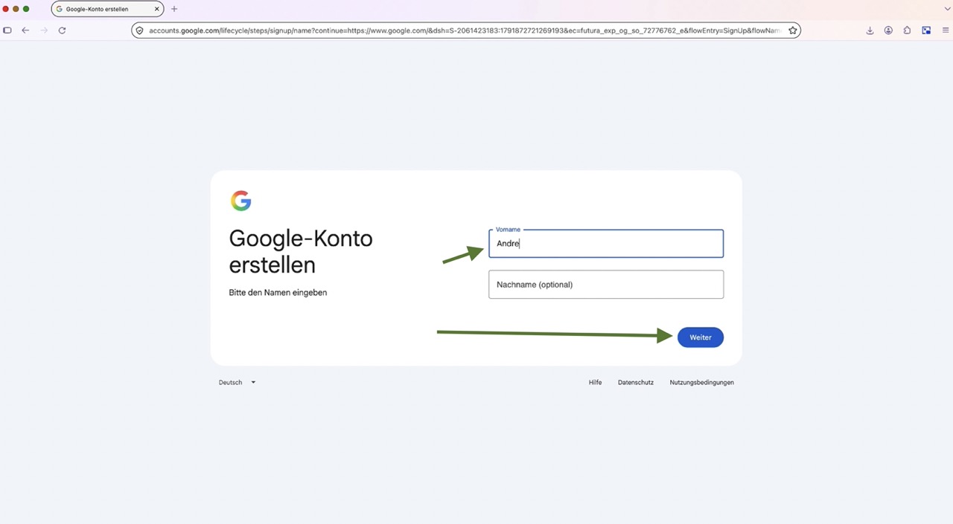
Task: Click the Google G logo
Action: (x=240, y=201)
